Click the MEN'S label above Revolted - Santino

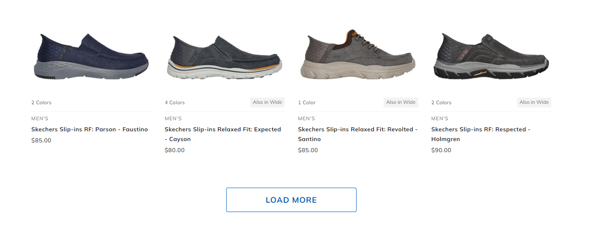click(x=306, y=119)
